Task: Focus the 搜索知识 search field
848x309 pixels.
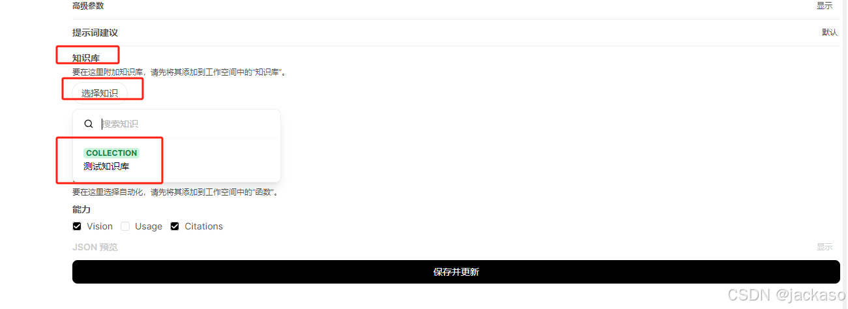Action: click(188, 124)
